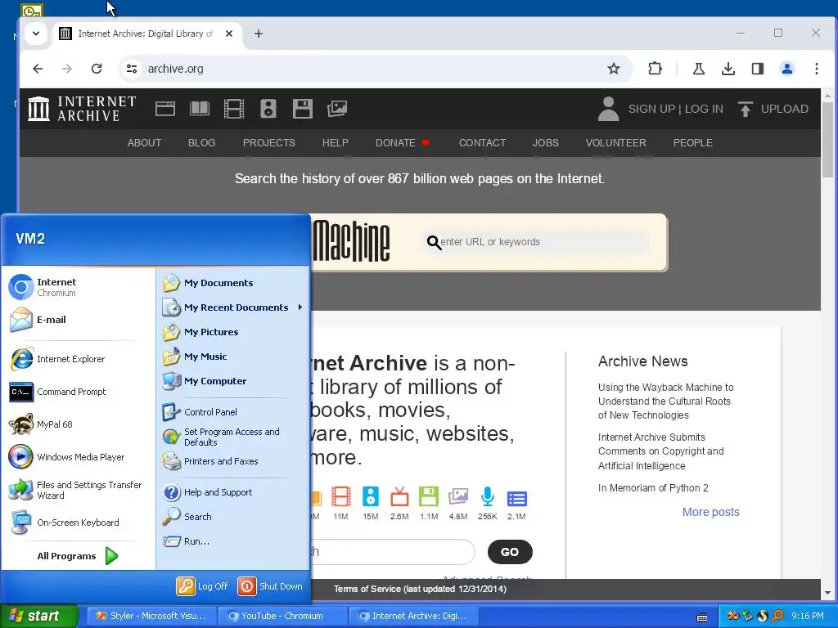Open the Texts book icon in Archive header

tap(200, 109)
